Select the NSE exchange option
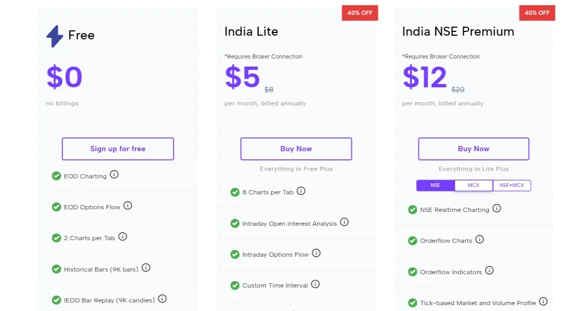Viewport: 575px width, 311px height. [436, 185]
